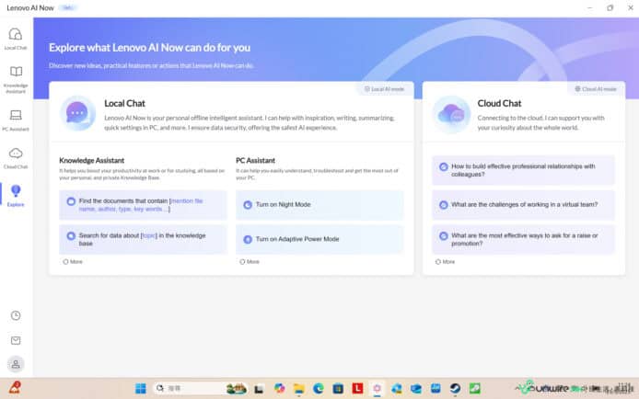639x399 pixels.
Task: Choose 'Turn on Adaptive Power Mode' suggestion
Action: click(319, 239)
